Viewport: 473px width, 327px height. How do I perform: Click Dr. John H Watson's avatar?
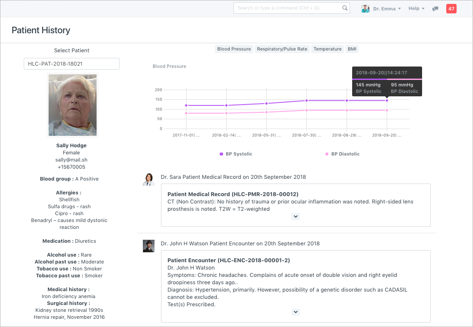coord(148,246)
